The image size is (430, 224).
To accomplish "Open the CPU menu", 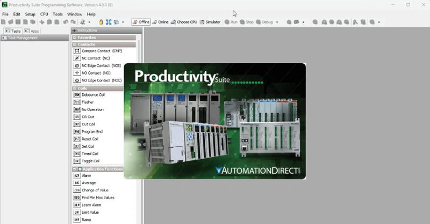I will pyautogui.click(x=44, y=14).
